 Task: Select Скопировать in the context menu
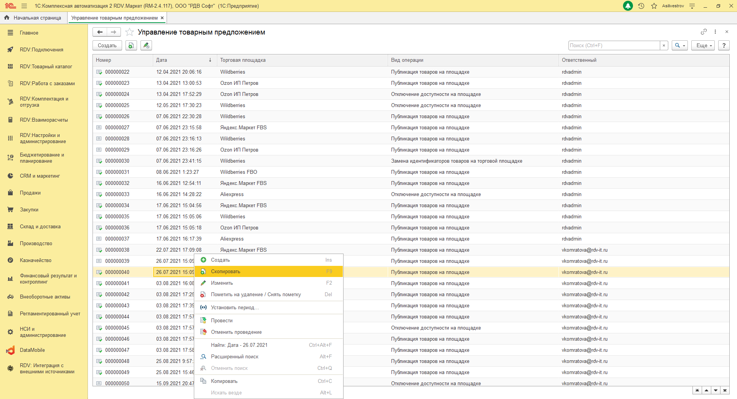coord(225,272)
